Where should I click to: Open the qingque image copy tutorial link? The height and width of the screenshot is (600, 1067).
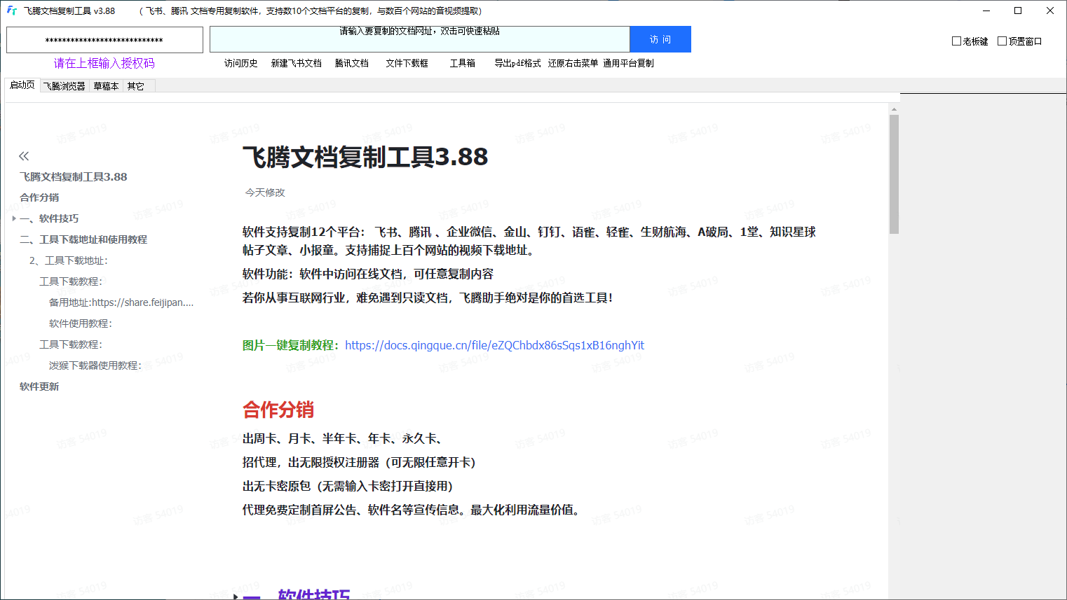tap(494, 345)
